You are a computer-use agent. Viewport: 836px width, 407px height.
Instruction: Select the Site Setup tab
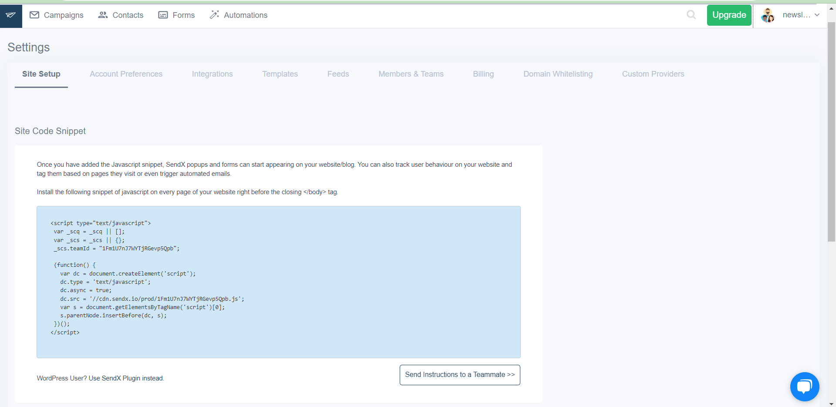click(x=41, y=74)
